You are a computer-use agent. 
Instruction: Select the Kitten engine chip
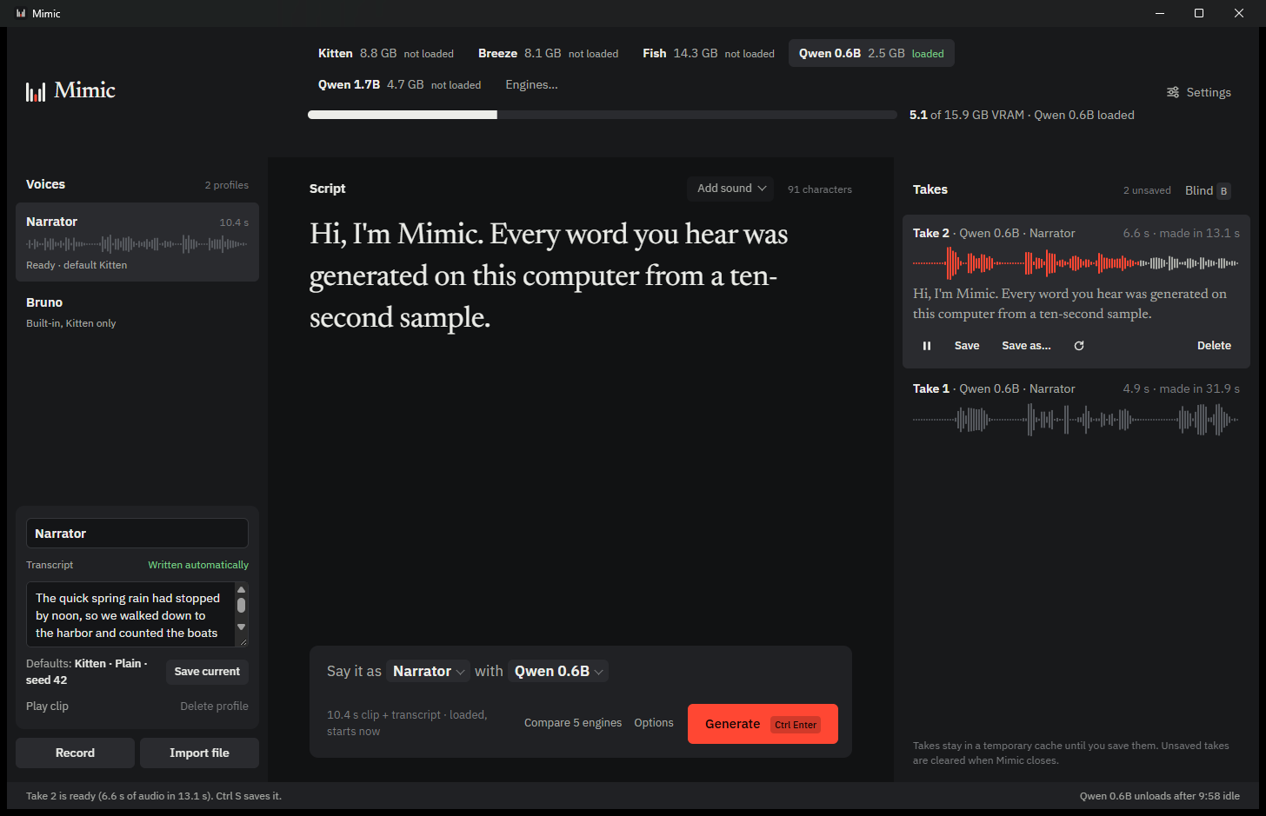tap(386, 54)
